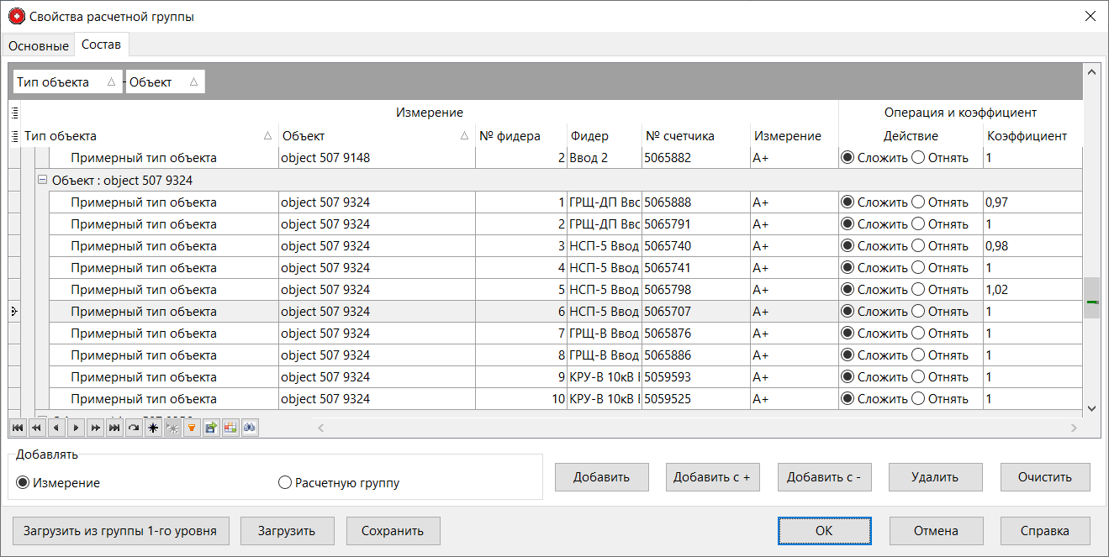The width and height of the screenshot is (1109, 557).
Task: Jump to the first record in the table
Action: 18,428
